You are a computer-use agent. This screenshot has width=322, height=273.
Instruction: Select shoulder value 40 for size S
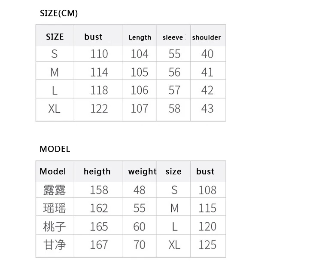[x=207, y=54]
